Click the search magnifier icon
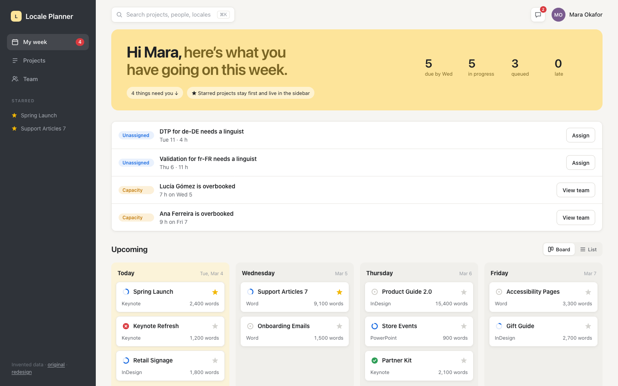The image size is (618, 386). (x=119, y=15)
